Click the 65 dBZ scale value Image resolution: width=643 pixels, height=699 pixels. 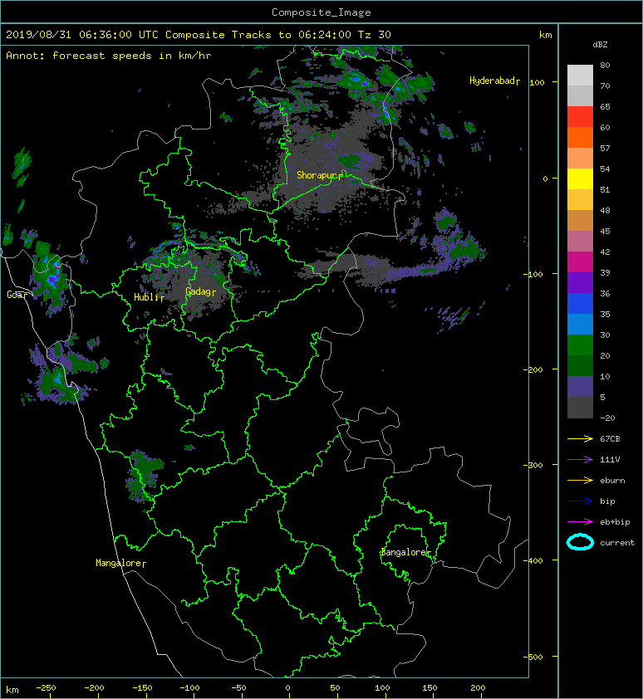tap(605, 107)
